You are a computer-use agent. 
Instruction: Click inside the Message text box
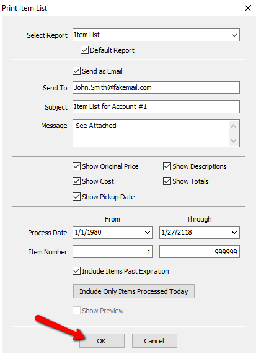[151, 134]
